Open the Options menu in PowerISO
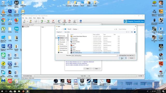166x93 pixels. 39,18
